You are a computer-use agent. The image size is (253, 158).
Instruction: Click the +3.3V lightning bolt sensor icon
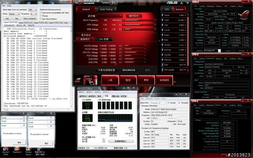coord(162,30)
